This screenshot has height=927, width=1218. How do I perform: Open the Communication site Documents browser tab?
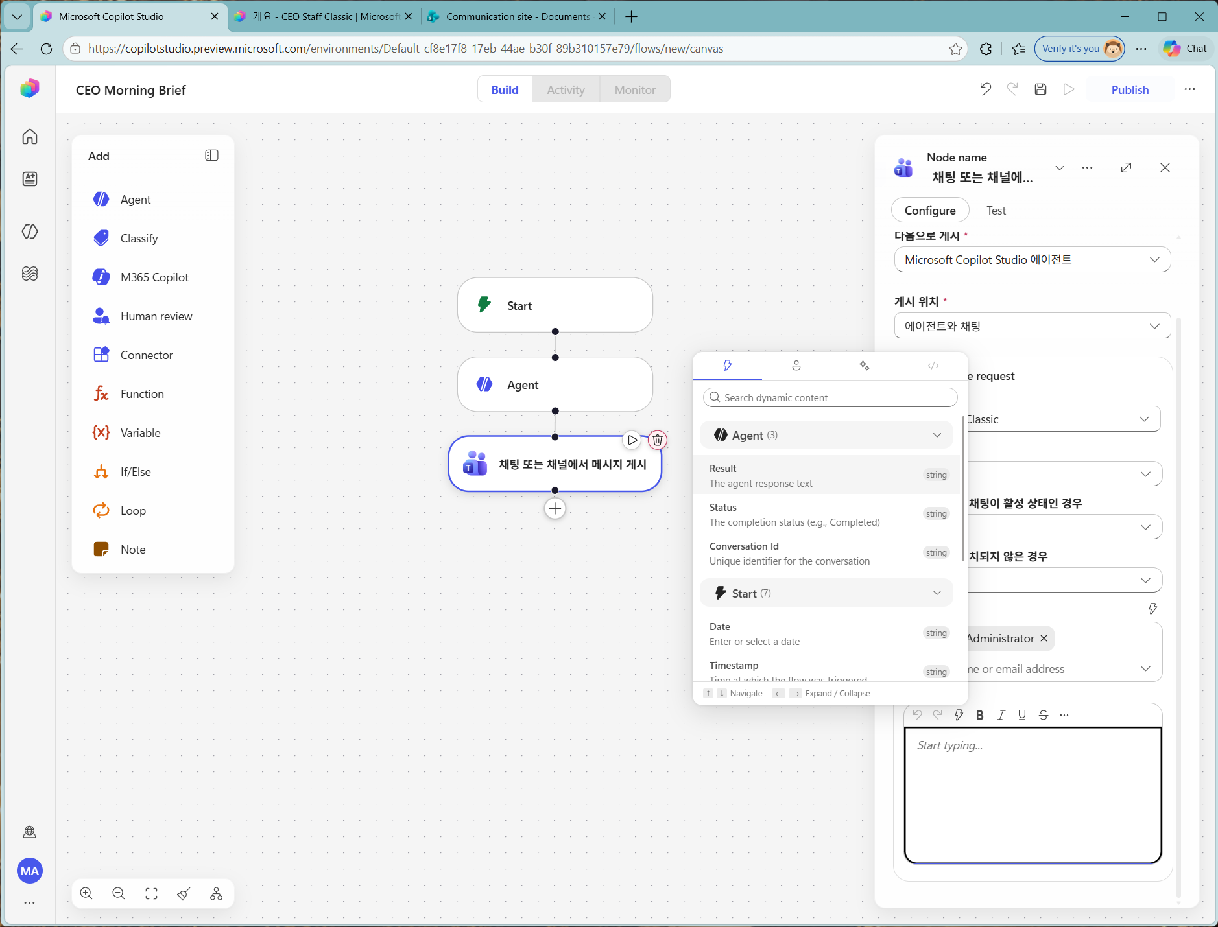516,17
